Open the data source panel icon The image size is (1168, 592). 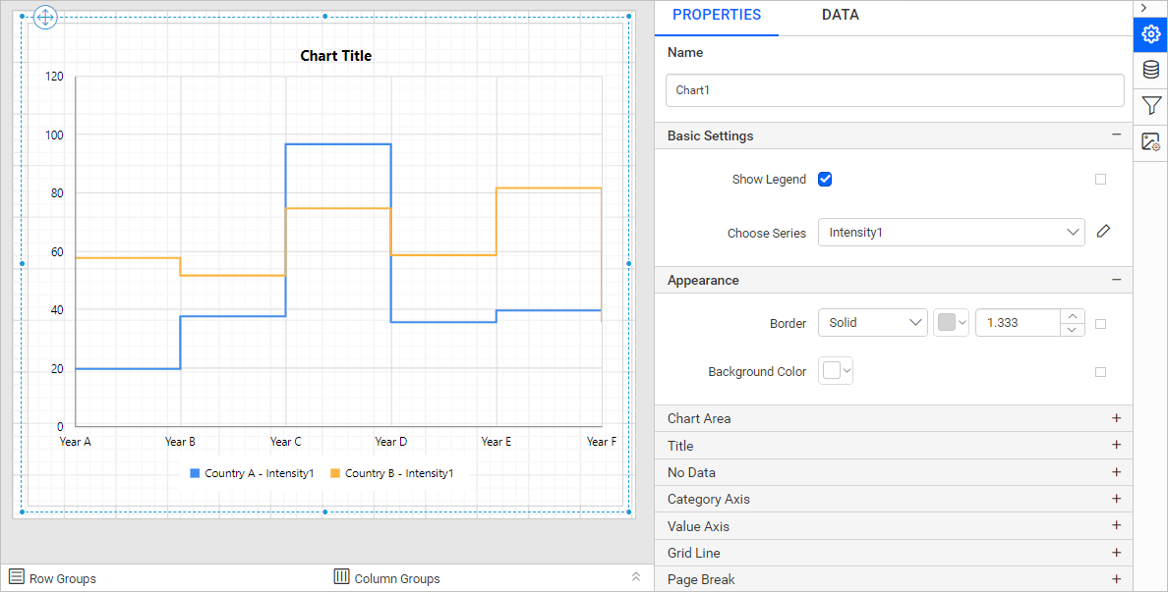pos(1150,69)
